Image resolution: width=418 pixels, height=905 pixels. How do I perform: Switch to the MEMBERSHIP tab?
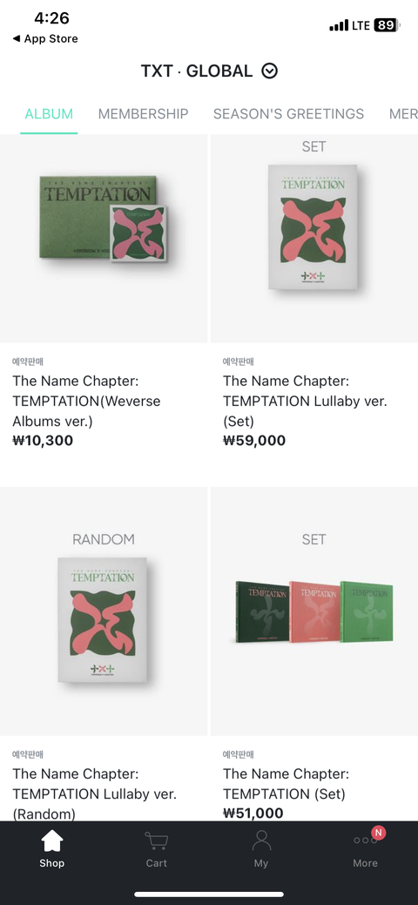143,114
